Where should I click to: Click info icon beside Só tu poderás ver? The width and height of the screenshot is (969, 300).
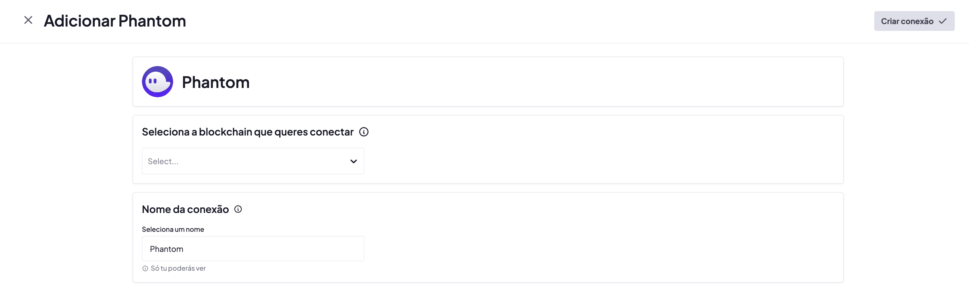click(x=145, y=269)
